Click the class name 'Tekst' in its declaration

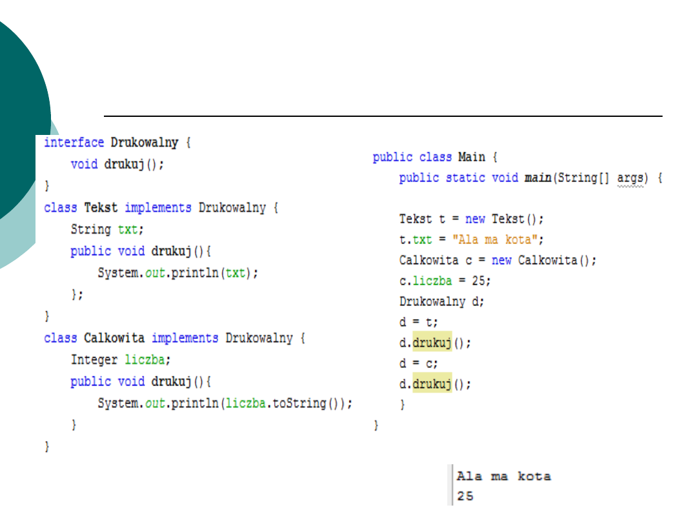click(x=101, y=208)
